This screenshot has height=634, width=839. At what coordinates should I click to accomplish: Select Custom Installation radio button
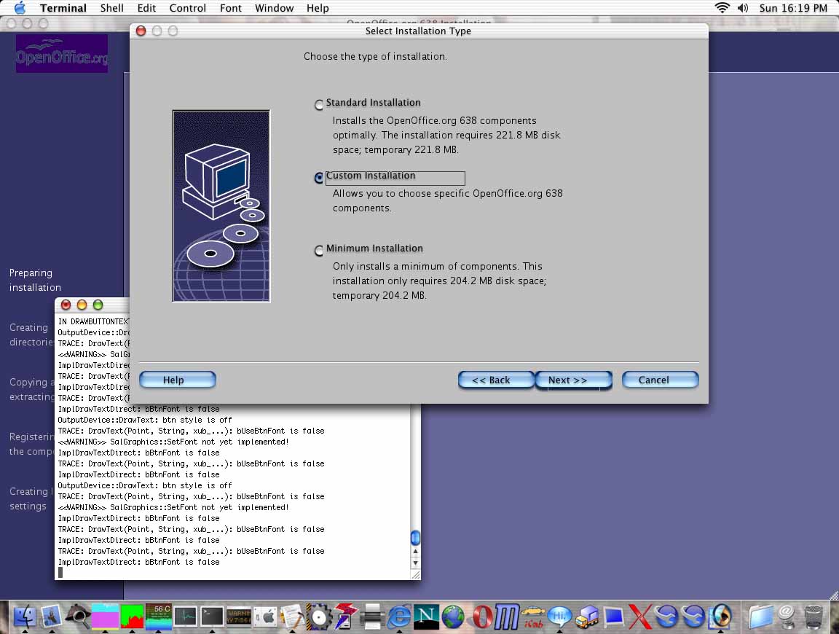click(x=319, y=177)
